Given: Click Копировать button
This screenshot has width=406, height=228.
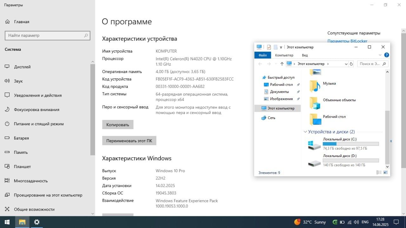Looking at the screenshot, I should click(118, 125).
